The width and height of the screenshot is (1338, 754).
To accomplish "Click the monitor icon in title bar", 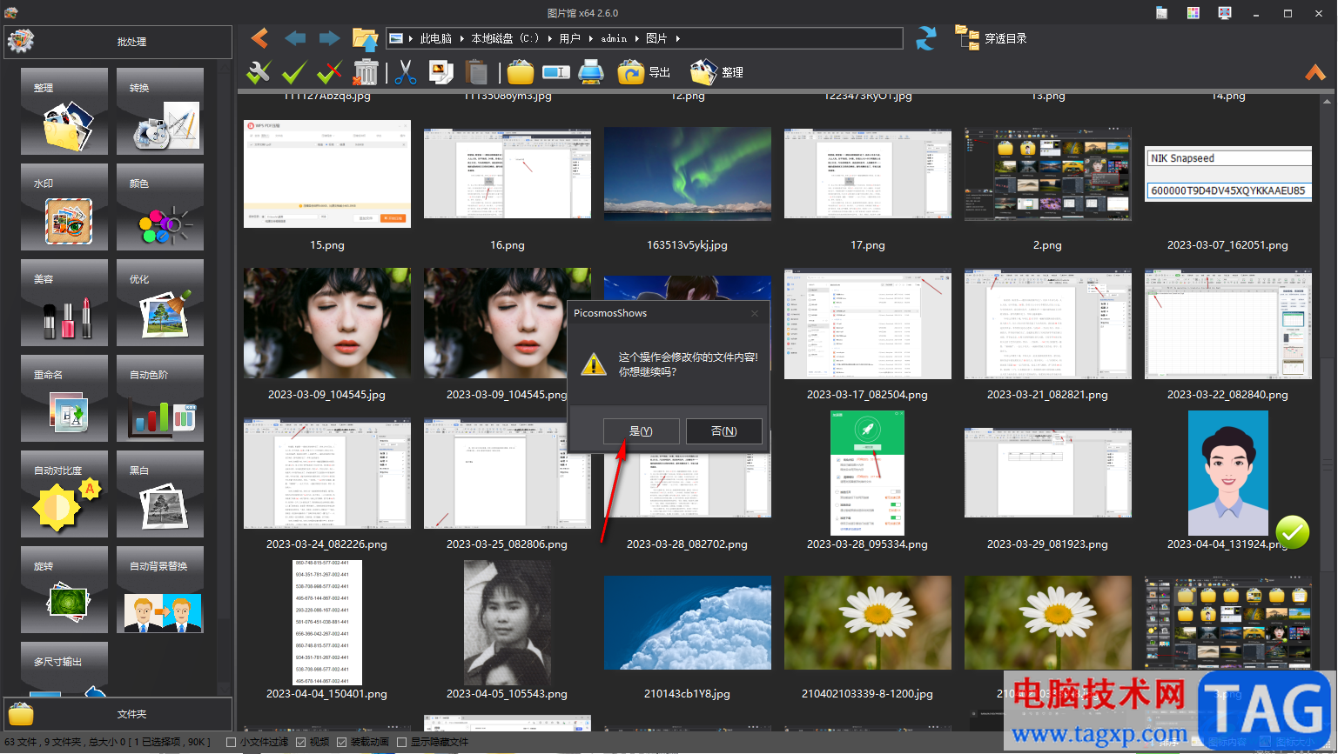I will tap(1225, 13).
